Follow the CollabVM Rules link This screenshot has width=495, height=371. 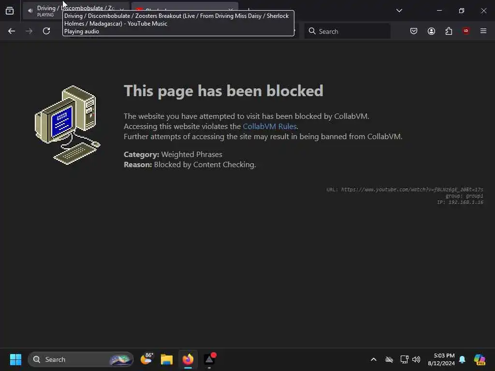270,127
